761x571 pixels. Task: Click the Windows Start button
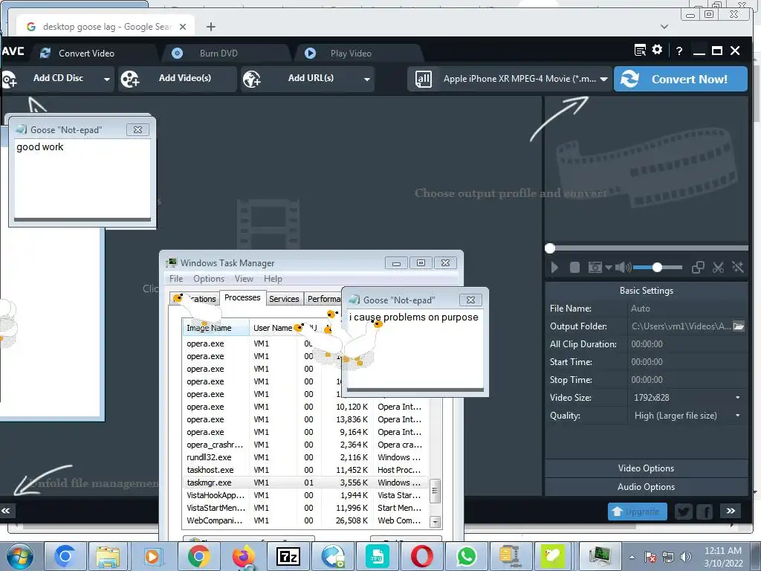coord(19,556)
